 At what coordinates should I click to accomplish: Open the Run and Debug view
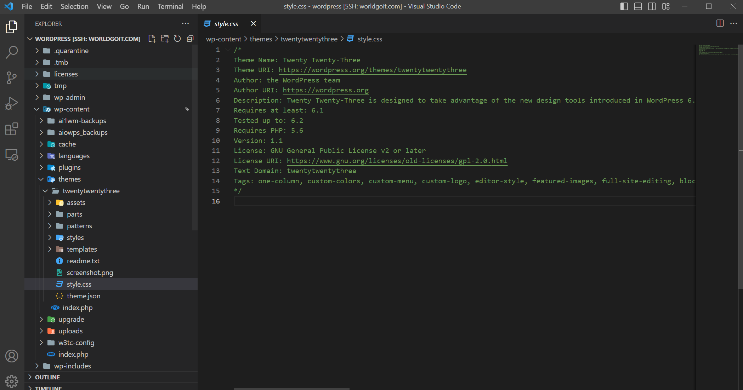(12, 103)
